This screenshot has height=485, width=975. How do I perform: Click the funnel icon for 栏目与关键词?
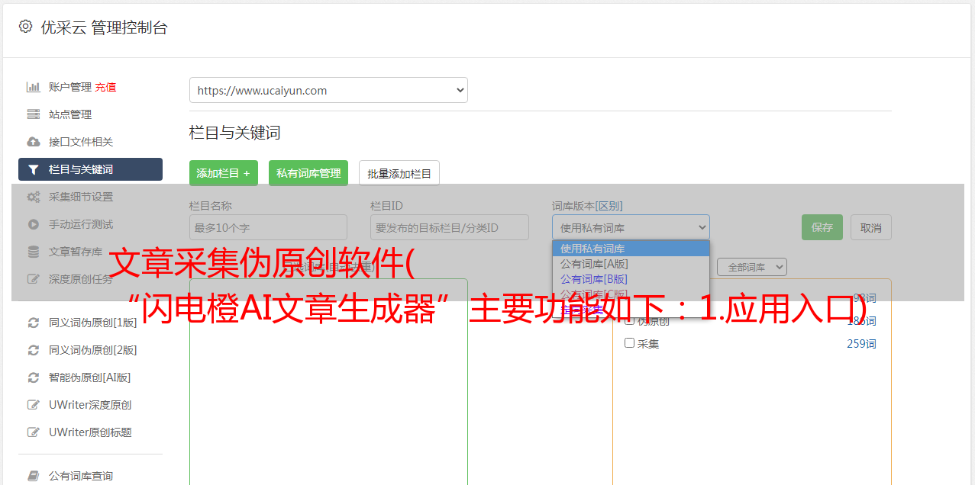tap(34, 169)
